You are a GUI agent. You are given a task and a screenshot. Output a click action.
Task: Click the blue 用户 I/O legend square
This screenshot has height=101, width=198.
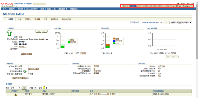pyautogui.click(x=114, y=41)
